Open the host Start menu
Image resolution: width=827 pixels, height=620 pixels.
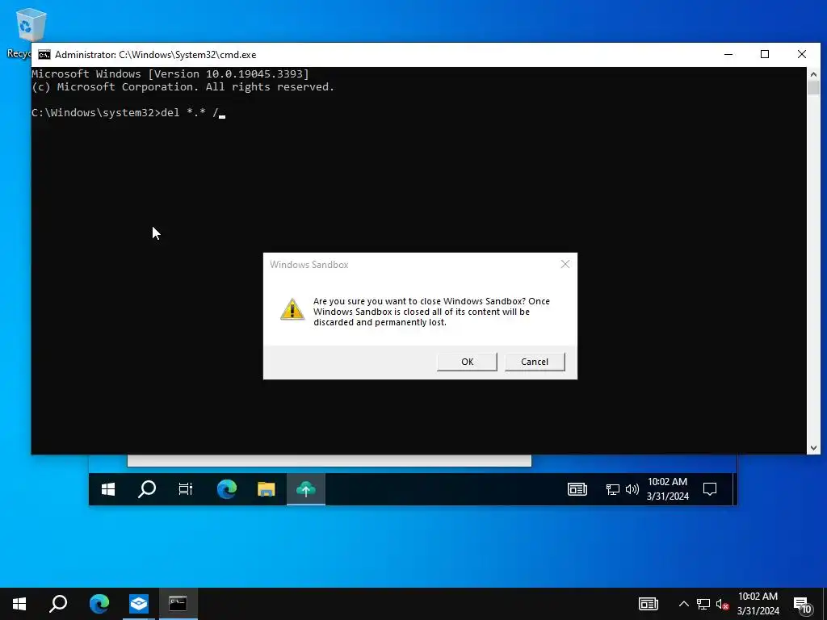pos(19,604)
